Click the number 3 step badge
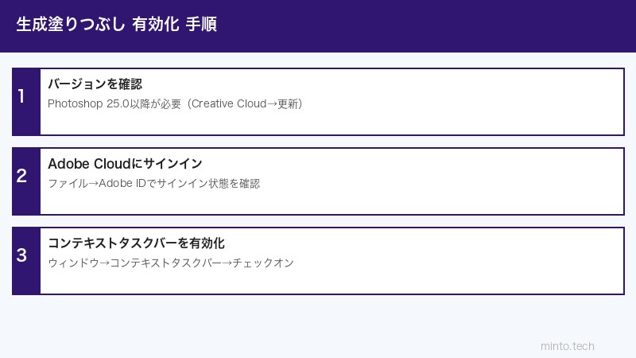The image size is (636, 358). click(x=21, y=256)
